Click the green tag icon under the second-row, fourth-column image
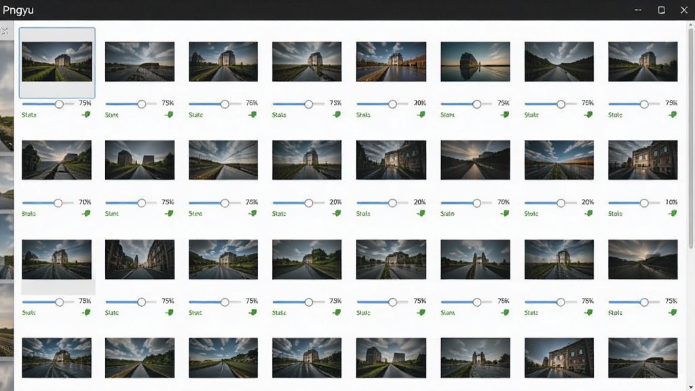Image resolution: width=695 pixels, height=391 pixels. click(x=337, y=214)
